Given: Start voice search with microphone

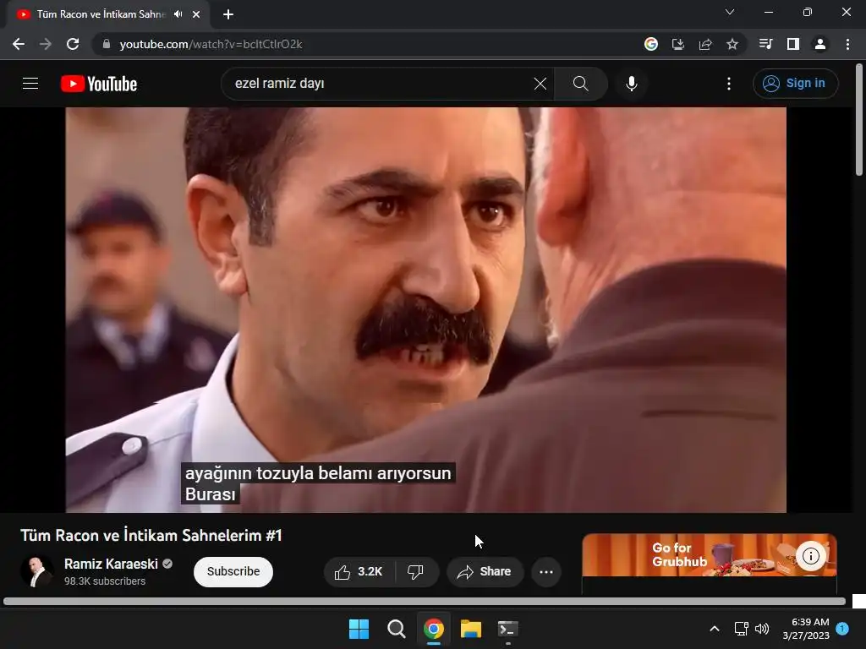Looking at the screenshot, I should [x=632, y=84].
